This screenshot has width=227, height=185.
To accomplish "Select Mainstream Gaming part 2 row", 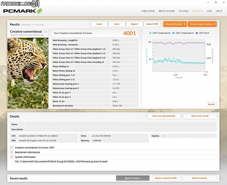I will [x=95, y=88].
